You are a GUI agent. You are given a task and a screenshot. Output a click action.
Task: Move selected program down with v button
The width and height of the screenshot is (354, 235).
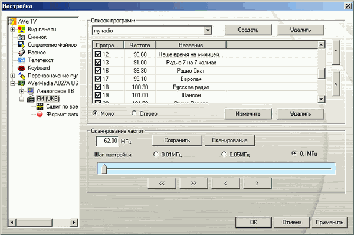[336, 84]
